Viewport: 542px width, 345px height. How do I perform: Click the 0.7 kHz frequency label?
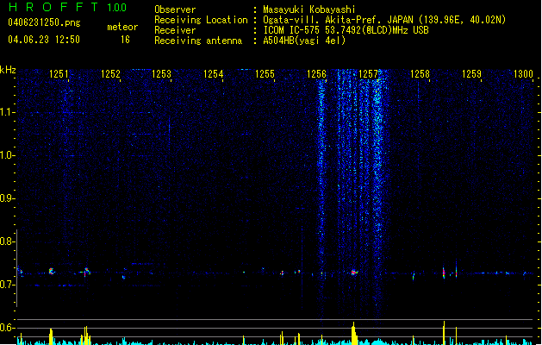pos(8,285)
